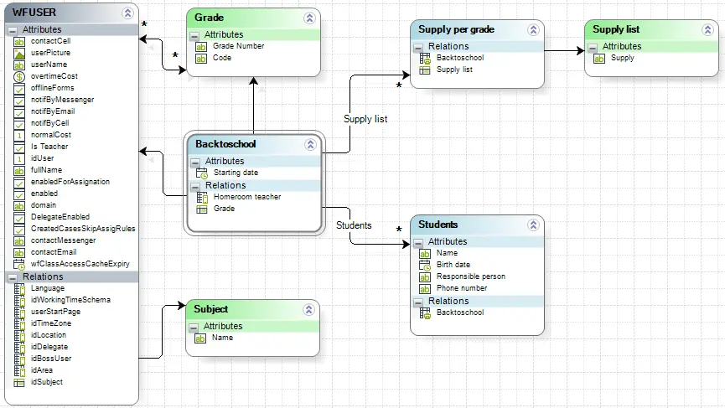
Task: Select the Backtoschool entity title
Action: [x=225, y=144]
